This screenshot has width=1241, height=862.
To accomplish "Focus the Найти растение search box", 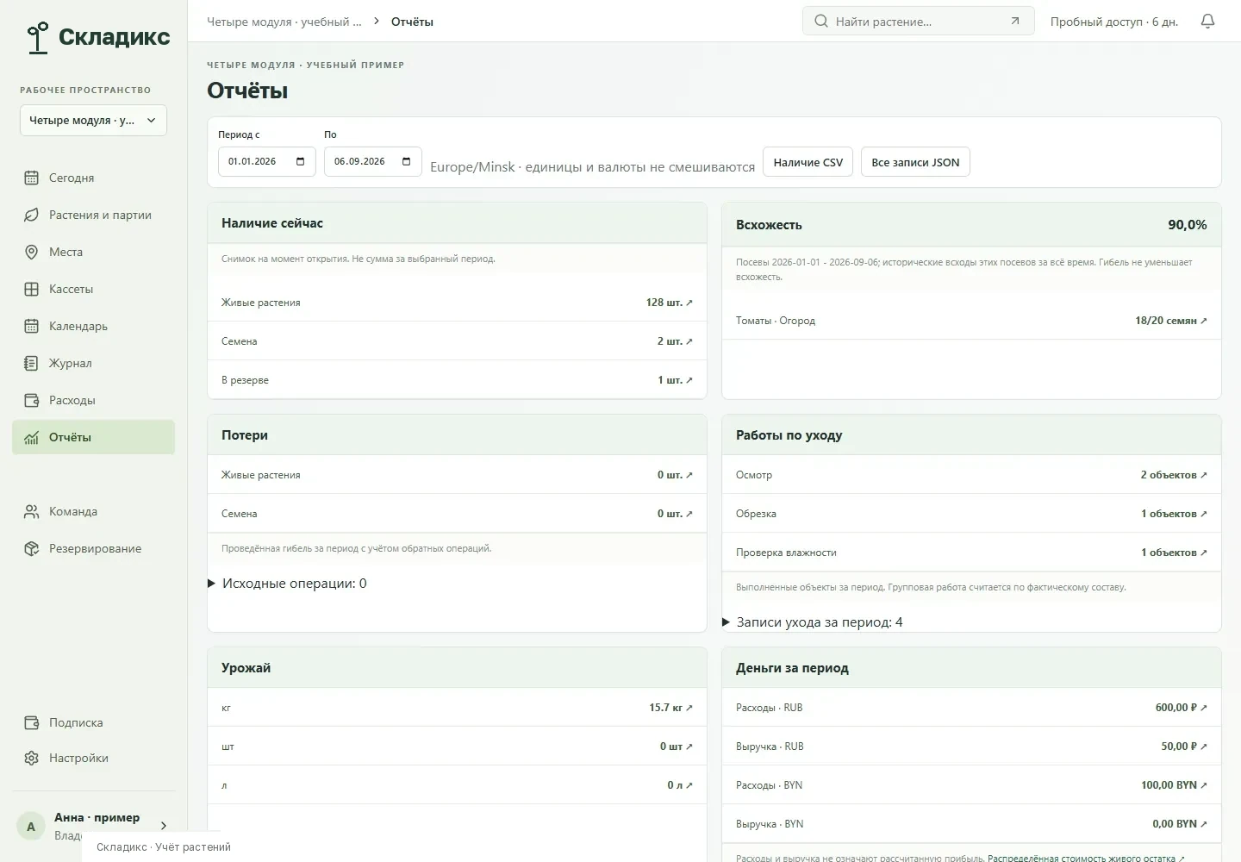I will pyautogui.click(x=918, y=22).
